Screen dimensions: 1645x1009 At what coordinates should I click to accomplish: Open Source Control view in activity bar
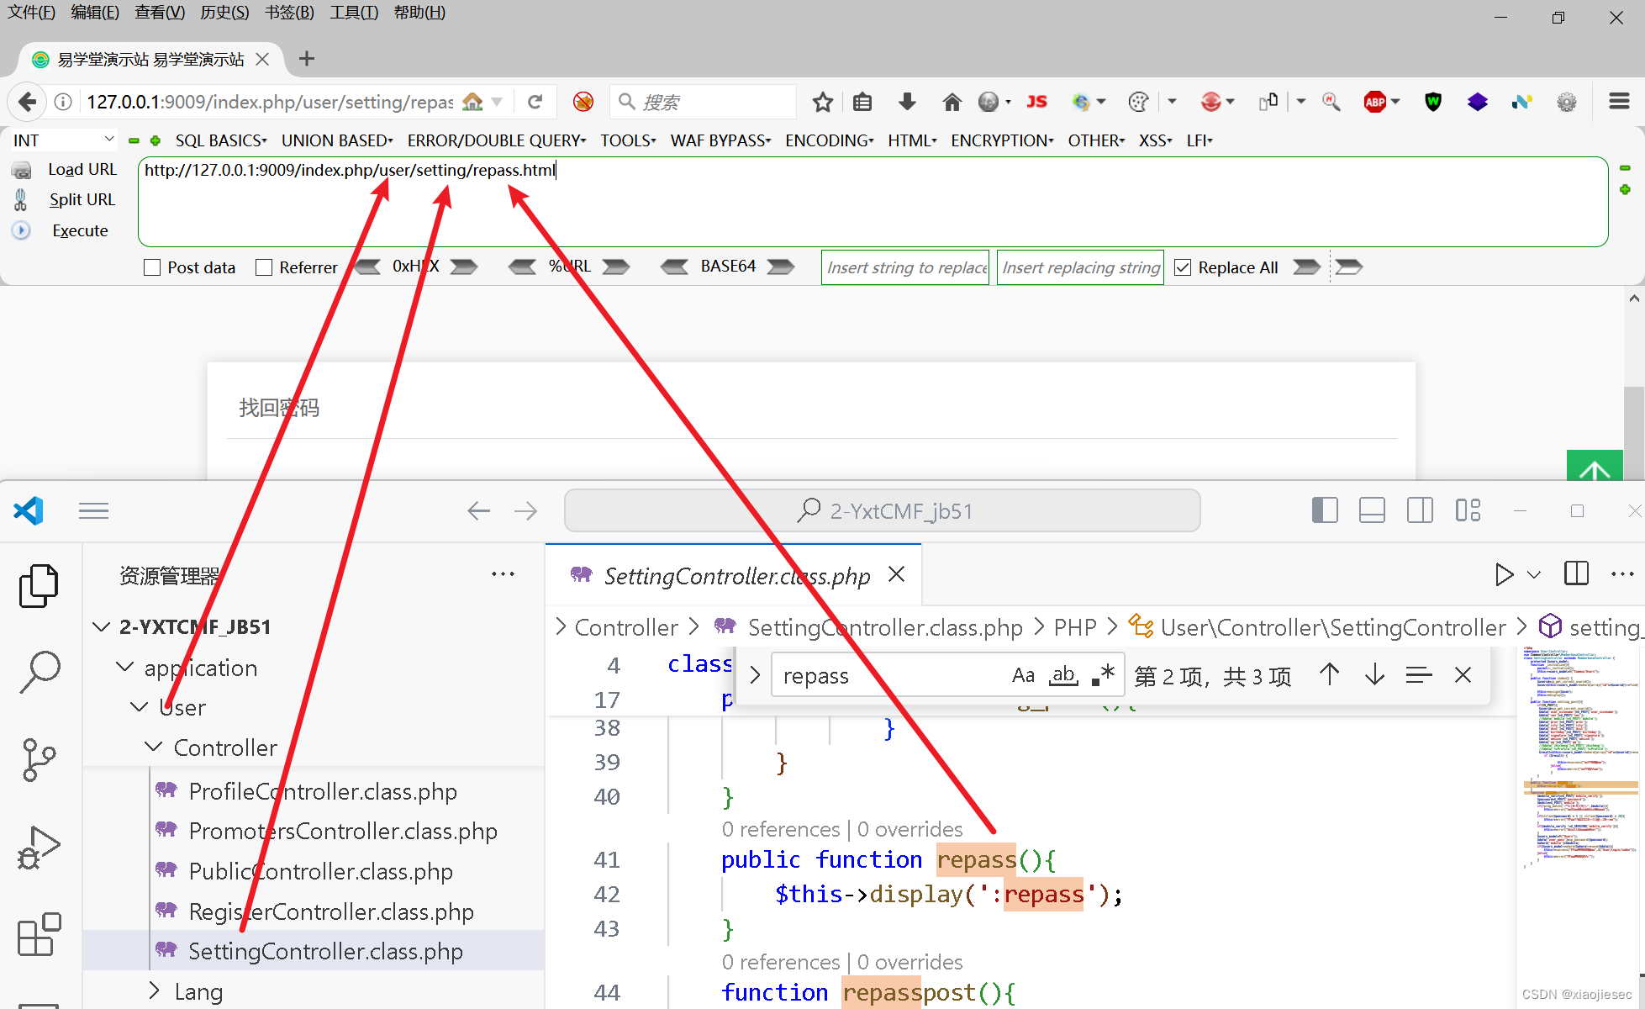tap(39, 759)
